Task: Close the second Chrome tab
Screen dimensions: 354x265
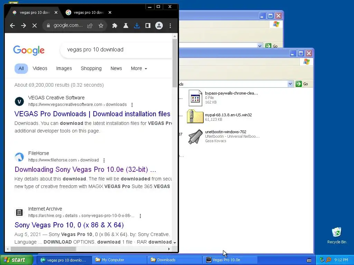Action: click(x=110, y=13)
